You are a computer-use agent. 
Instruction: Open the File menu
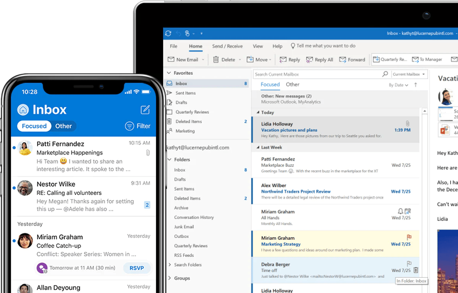tap(173, 46)
